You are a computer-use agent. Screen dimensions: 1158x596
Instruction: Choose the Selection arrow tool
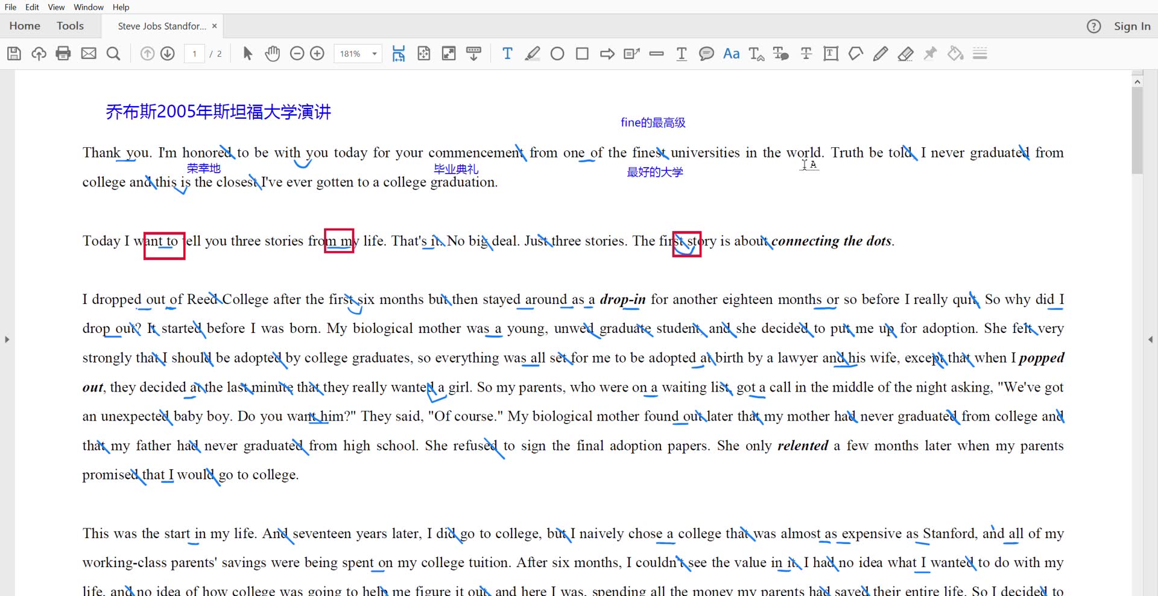pyautogui.click(x=247, y=54)
